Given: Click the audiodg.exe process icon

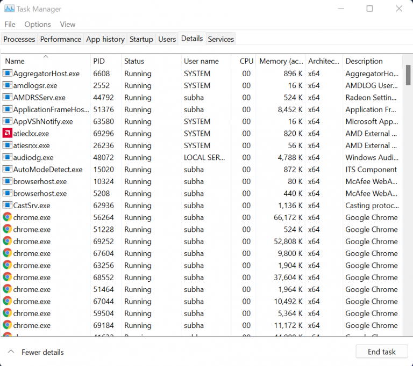Looking at the screenshot, I should coord(7,157).
